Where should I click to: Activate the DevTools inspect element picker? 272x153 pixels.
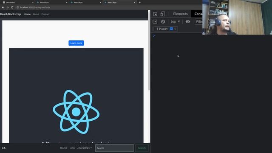[x=155, y=14]
